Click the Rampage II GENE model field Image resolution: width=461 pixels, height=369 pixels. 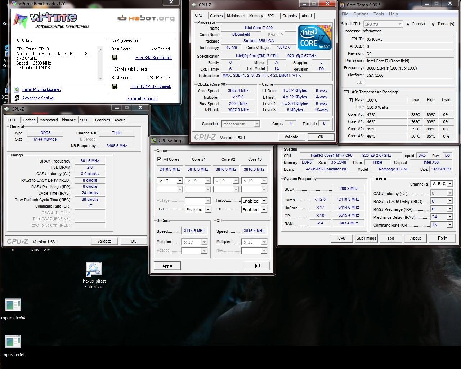(394, 169)
